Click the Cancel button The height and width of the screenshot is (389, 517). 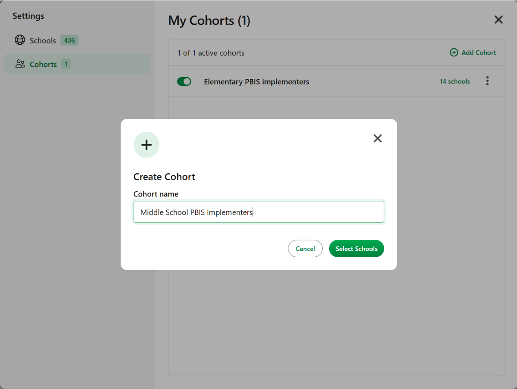pos(305,249)
